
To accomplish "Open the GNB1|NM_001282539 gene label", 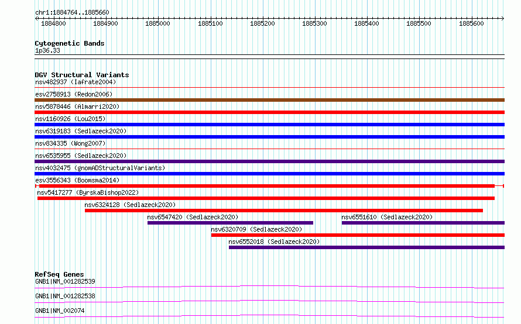I will [65, 281].
